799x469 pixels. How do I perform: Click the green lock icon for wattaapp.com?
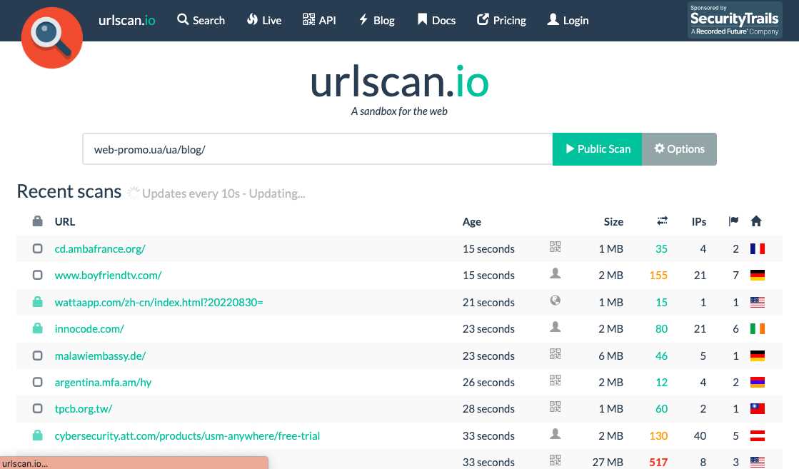38,301
